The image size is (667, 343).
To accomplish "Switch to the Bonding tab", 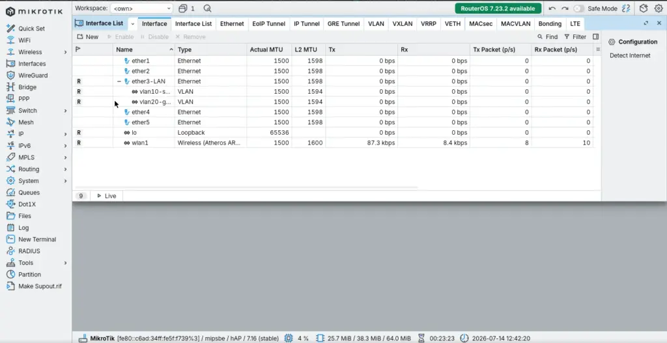I will pyautogui.click(x=550, y=24).
